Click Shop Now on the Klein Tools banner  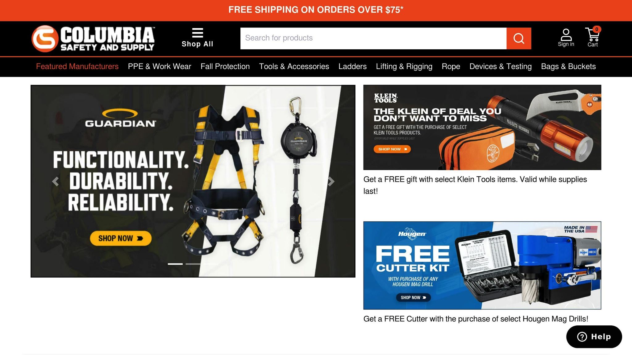click(x=392, y=149)
